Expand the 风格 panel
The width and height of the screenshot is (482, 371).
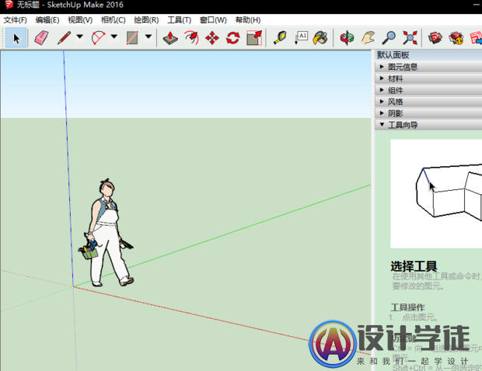[428, 102]
